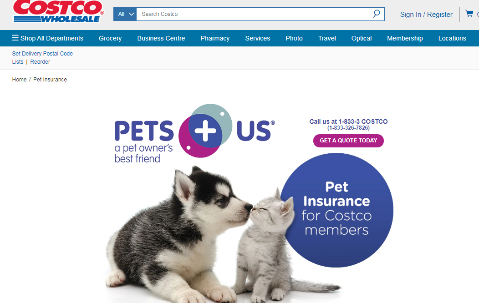This screenshot has width=479, height=303.
Task: Open Sign In / Register
Action: [426, 15]
